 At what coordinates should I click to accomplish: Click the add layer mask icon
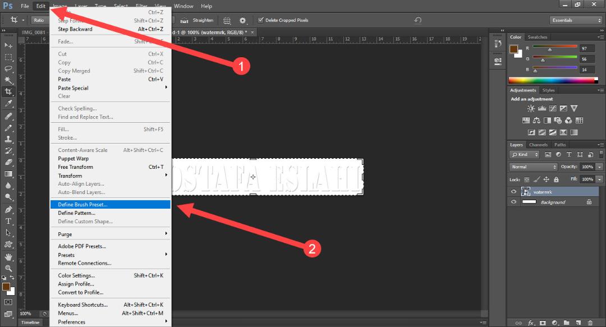[543, 323]
